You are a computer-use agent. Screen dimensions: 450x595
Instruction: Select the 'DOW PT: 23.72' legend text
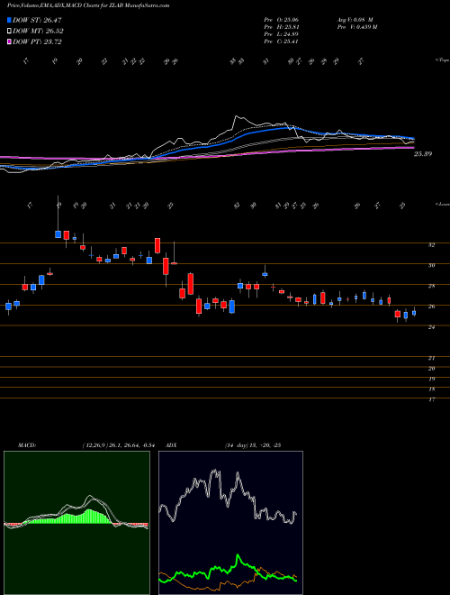point(37,41)
